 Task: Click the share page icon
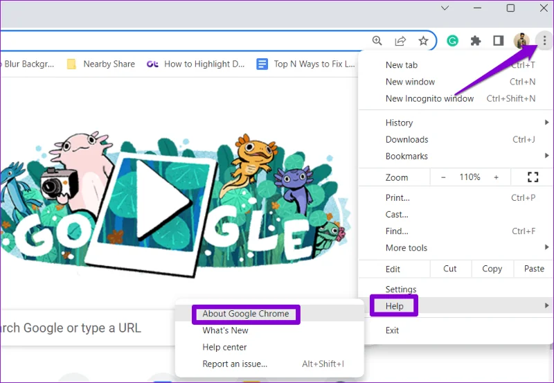(x=400, y=41)
